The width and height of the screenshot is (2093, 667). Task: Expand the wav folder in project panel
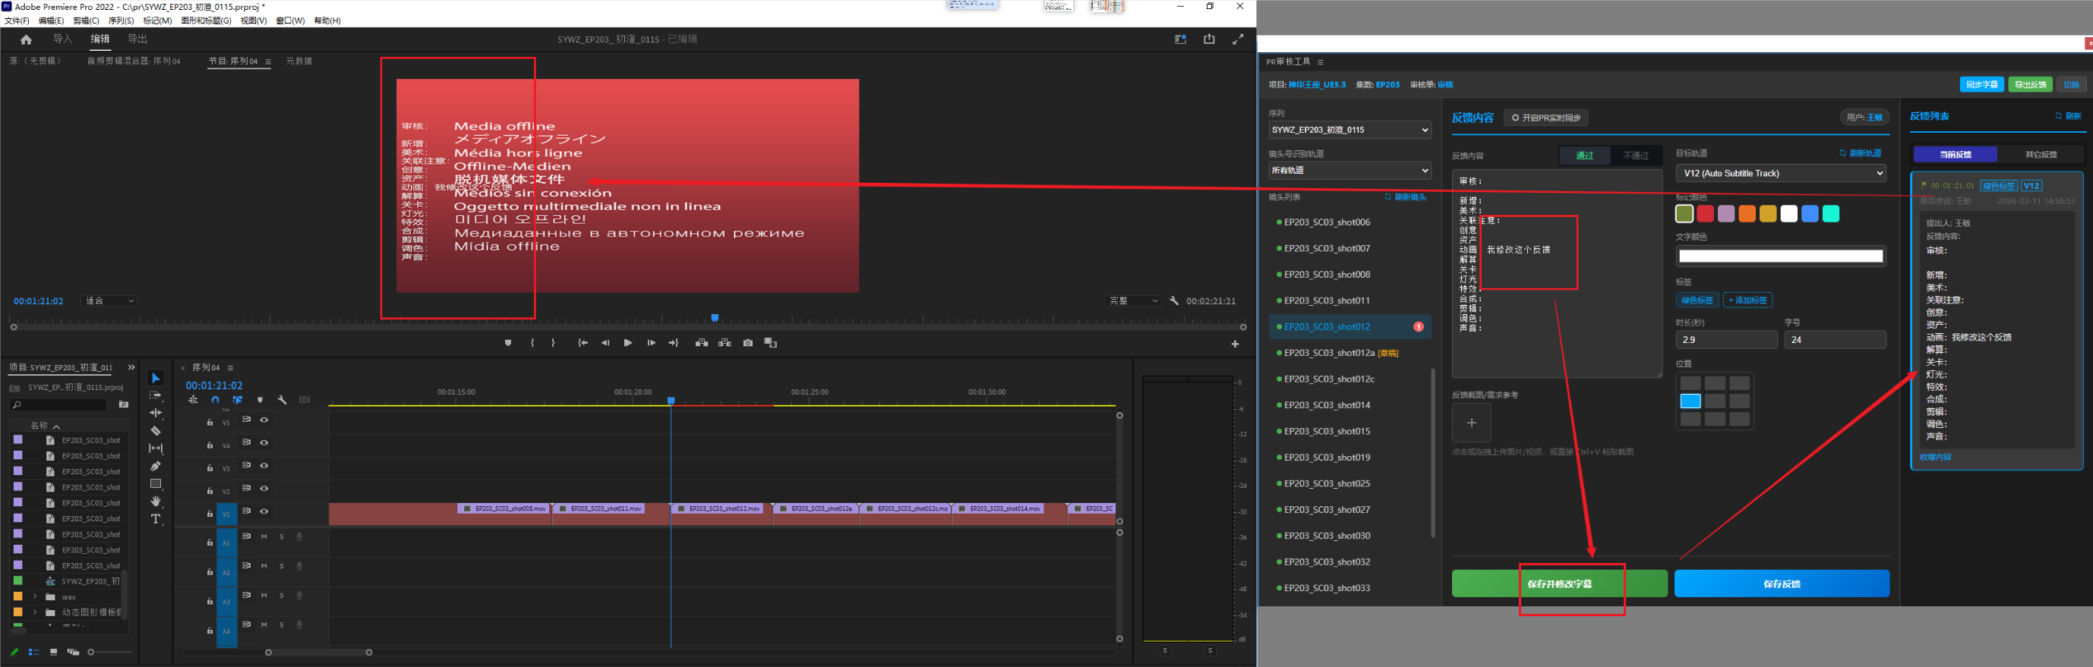35,597
